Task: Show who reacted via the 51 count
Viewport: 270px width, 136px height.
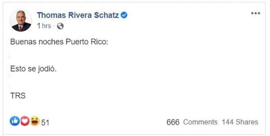Action: [x=45, y=122]
